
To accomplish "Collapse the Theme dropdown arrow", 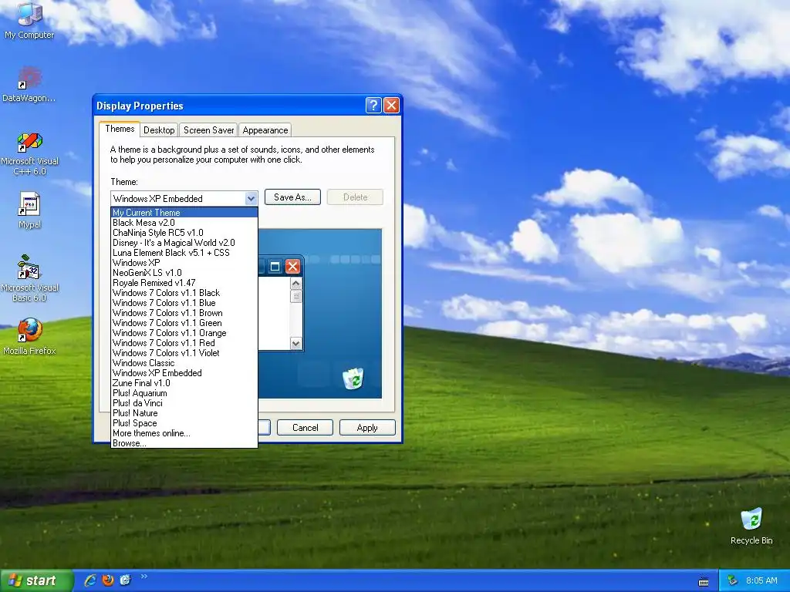I will (251, 198).
